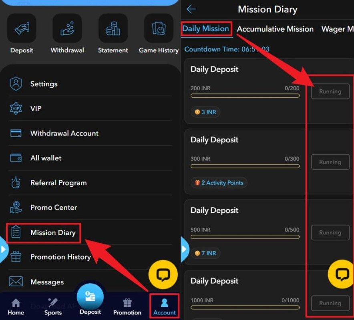Open the yellow chat bubble on the Account screen
Screen dimensions: 354x320
pos(163,275)
